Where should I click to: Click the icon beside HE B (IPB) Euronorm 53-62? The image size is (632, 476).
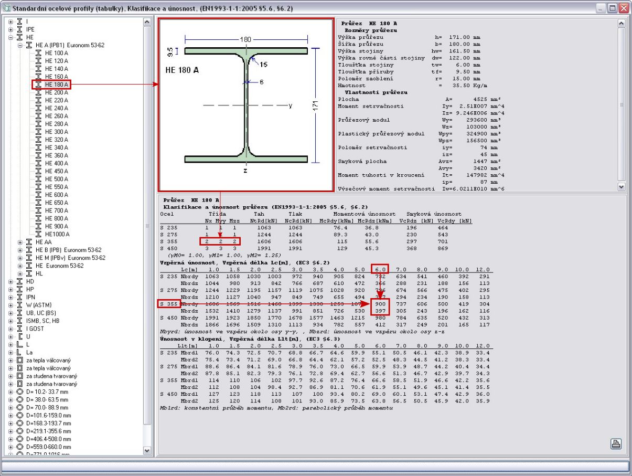(29, 250)
